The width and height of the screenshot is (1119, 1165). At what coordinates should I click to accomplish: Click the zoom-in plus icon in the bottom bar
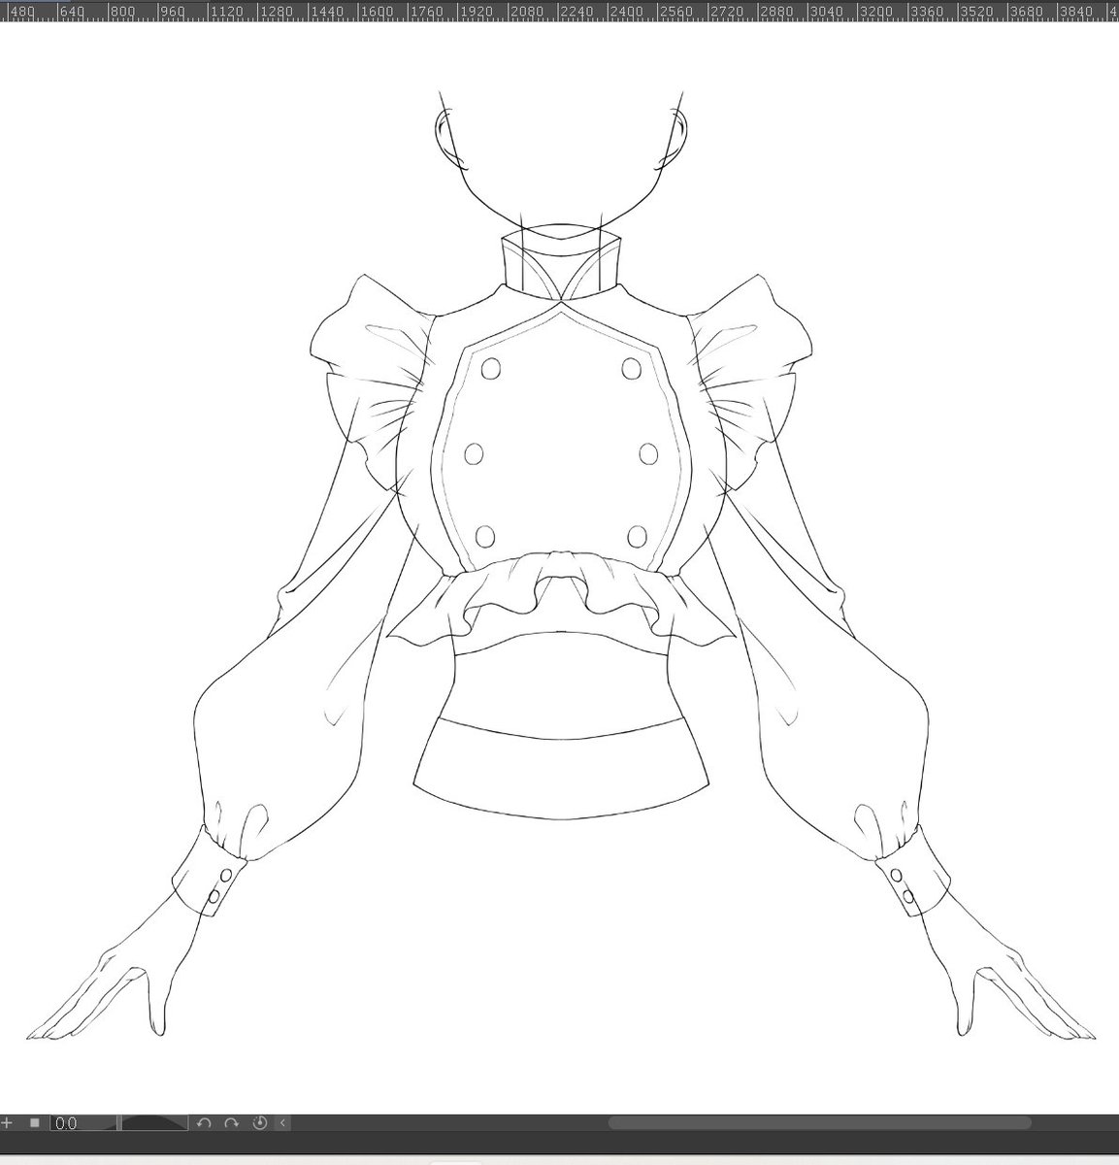tap(7, 1122)
